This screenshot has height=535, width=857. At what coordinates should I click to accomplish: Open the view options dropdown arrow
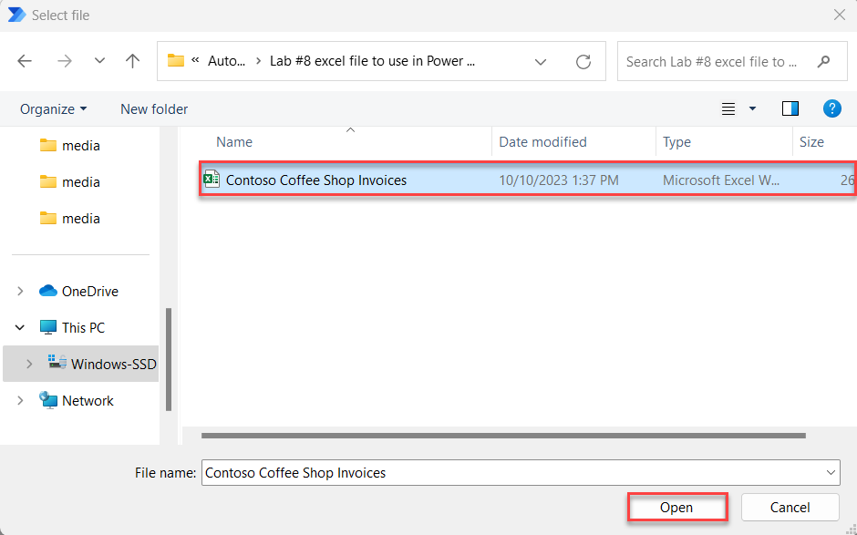(x=752, y=109)
